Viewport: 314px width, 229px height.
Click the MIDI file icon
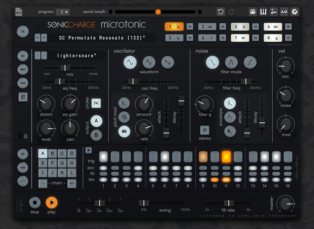click(19, 12)
